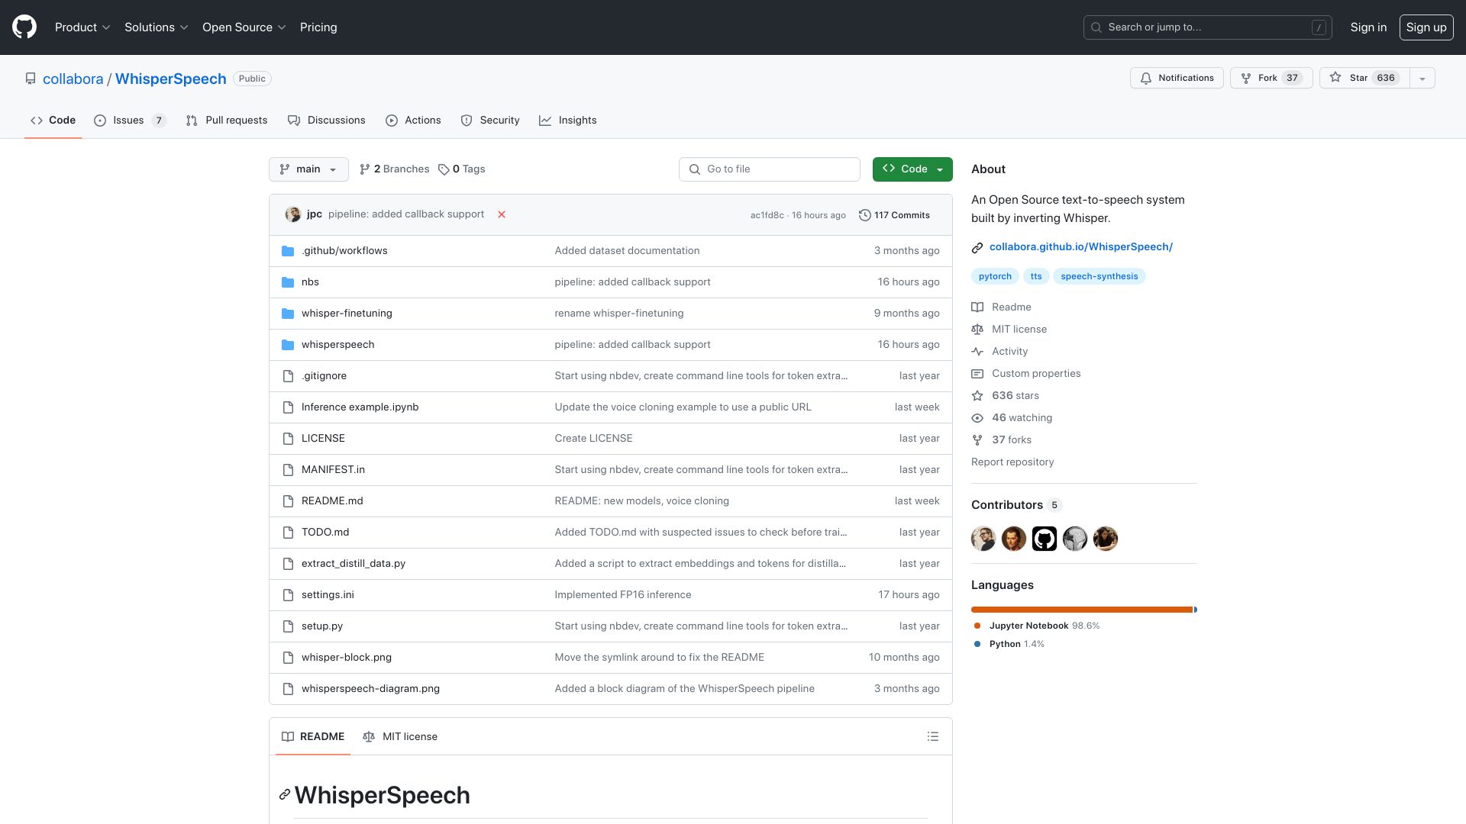The height and width of the screenshot is (824, 1466).
Task: Fork the repository
Action: point(1271,78)
